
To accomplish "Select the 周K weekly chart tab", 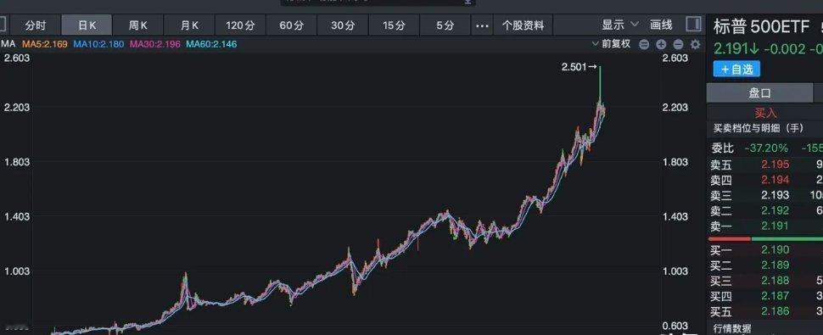I will (x=138, y=25).
